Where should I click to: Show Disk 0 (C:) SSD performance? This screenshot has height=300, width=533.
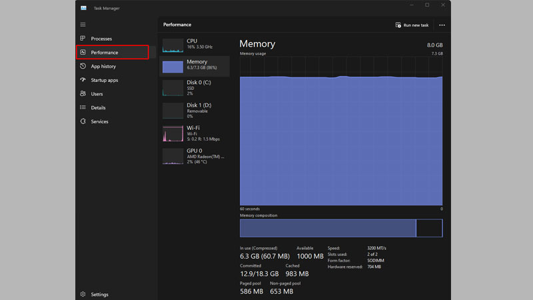(195, 87)
